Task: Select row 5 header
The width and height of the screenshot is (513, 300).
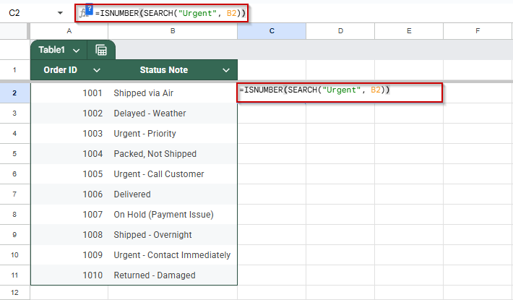Action: 14,154
